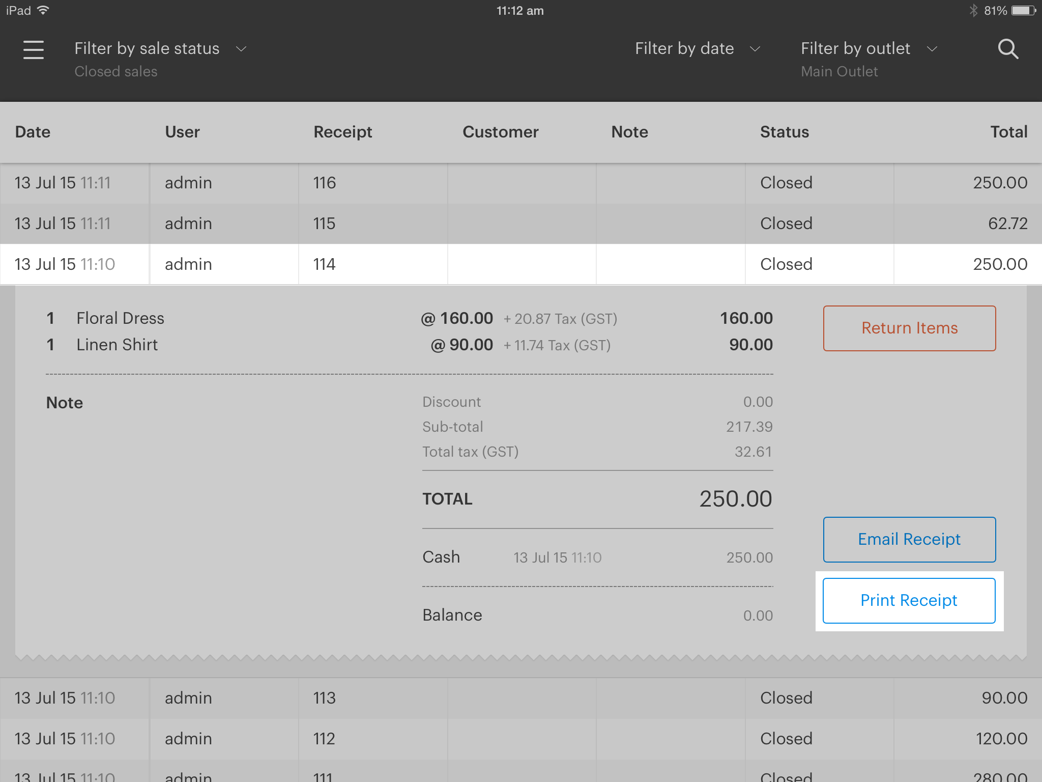The width and height of the screenshot is (1042, 782).
Task: Select the Receipt column header
Action: [342, 132]
